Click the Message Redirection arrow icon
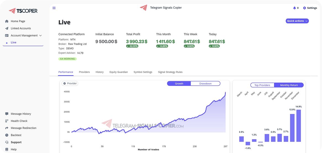Image resolution: width=322 pixels, height=153 pixels. pos(7,128)
